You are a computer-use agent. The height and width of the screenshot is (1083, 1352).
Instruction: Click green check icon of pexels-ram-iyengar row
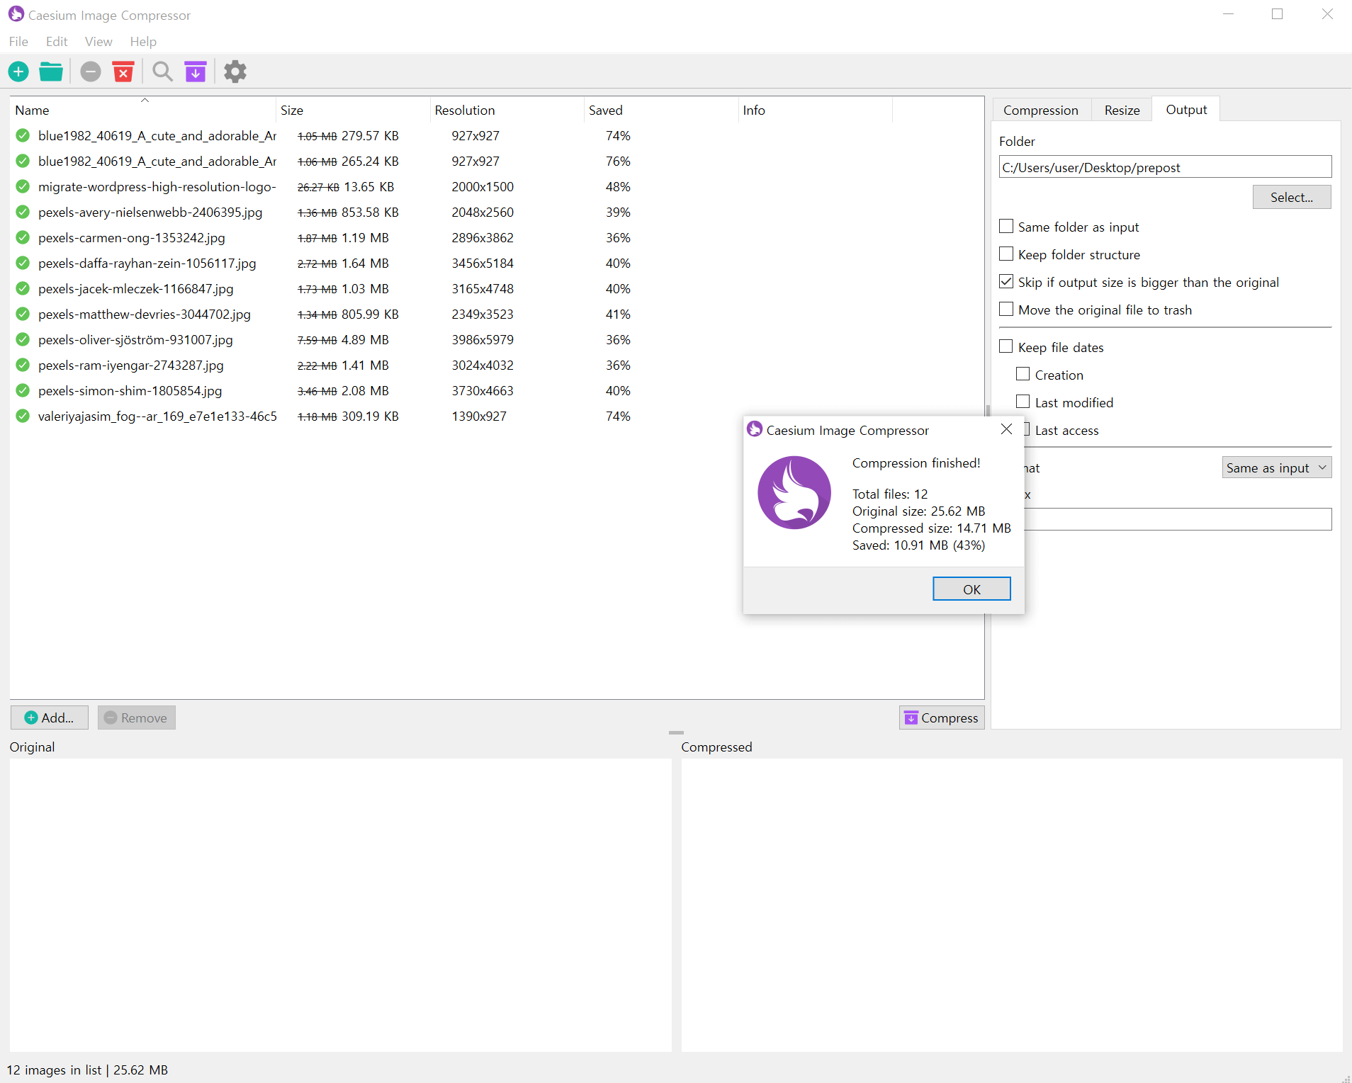point(23,365)
